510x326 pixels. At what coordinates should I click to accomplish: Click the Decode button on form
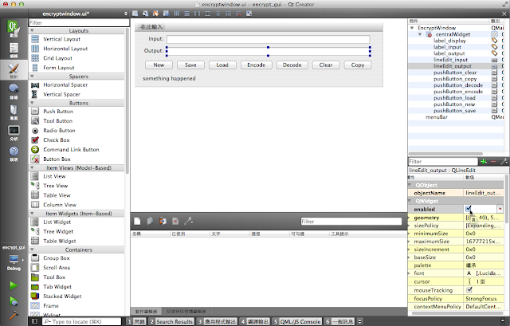coord(292,65)
